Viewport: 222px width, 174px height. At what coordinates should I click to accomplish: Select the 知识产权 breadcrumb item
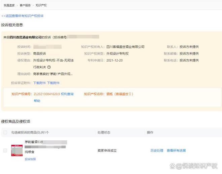[x=41, y=5]
